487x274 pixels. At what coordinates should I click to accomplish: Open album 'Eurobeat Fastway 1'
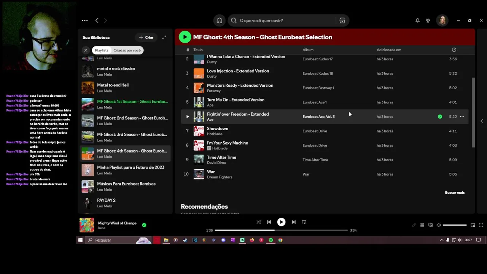[x=318, y=88]
